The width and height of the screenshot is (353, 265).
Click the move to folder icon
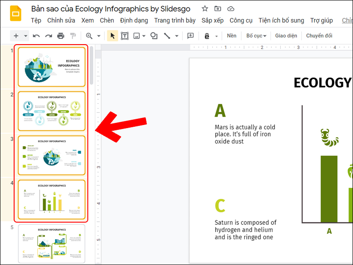coord(218,9)
